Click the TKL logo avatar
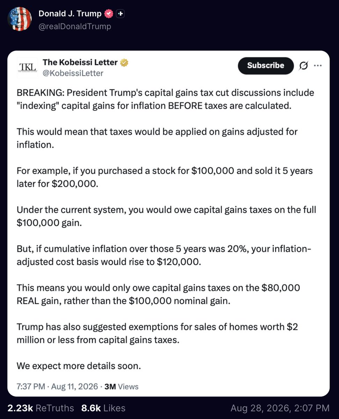This screenshot has width=339, height=419. [x=27, y=67]
